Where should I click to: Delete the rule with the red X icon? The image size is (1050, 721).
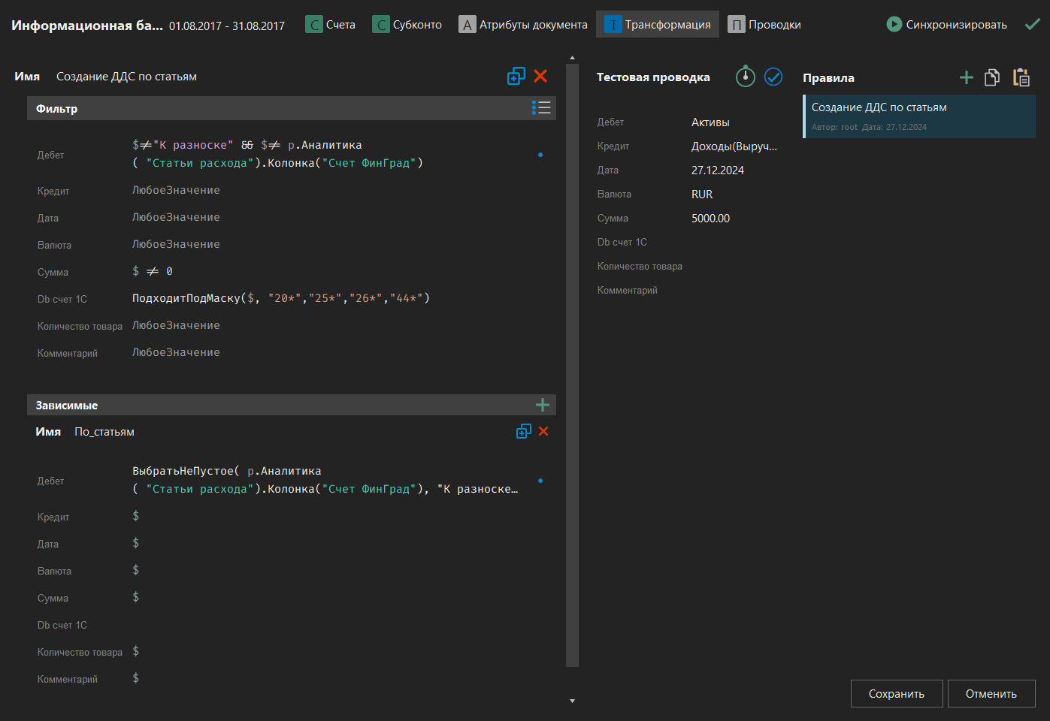[x=540, y=76]
